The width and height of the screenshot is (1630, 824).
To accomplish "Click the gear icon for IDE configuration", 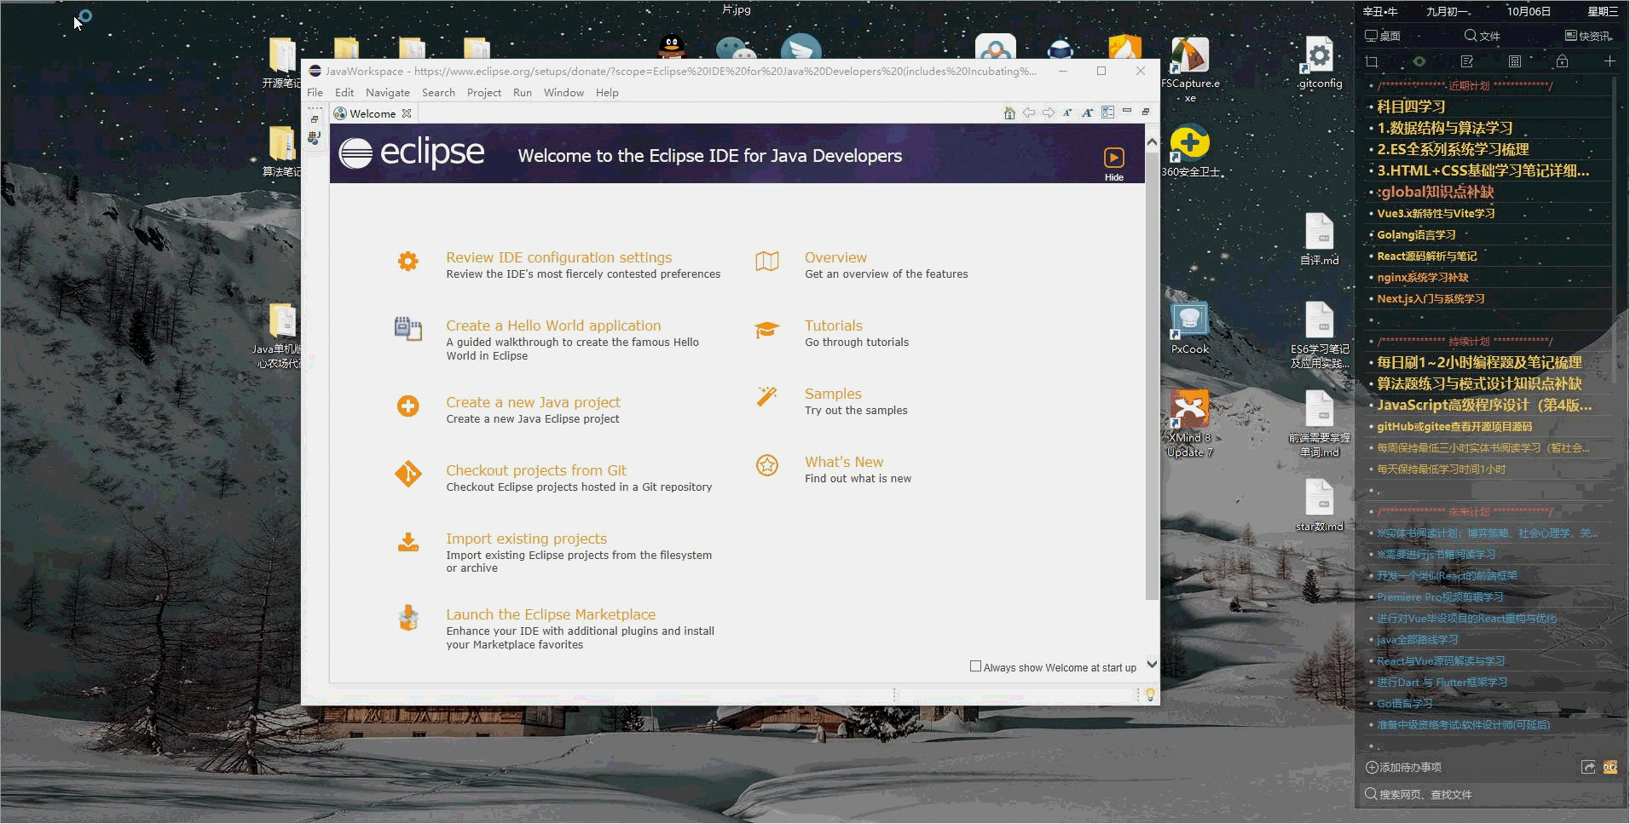I will (408, 261).
